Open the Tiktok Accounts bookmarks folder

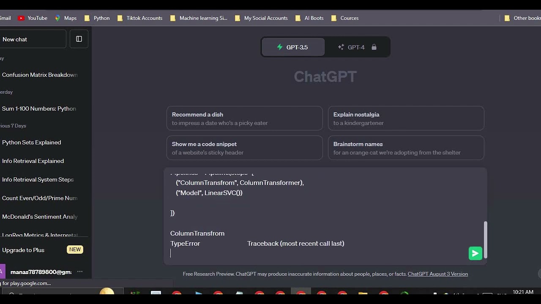[x=139, y=18]
